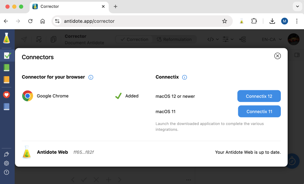This screenshot has width=304, height=184.
Task: Click the Connectors plug icon
Action: coord(6,154)
